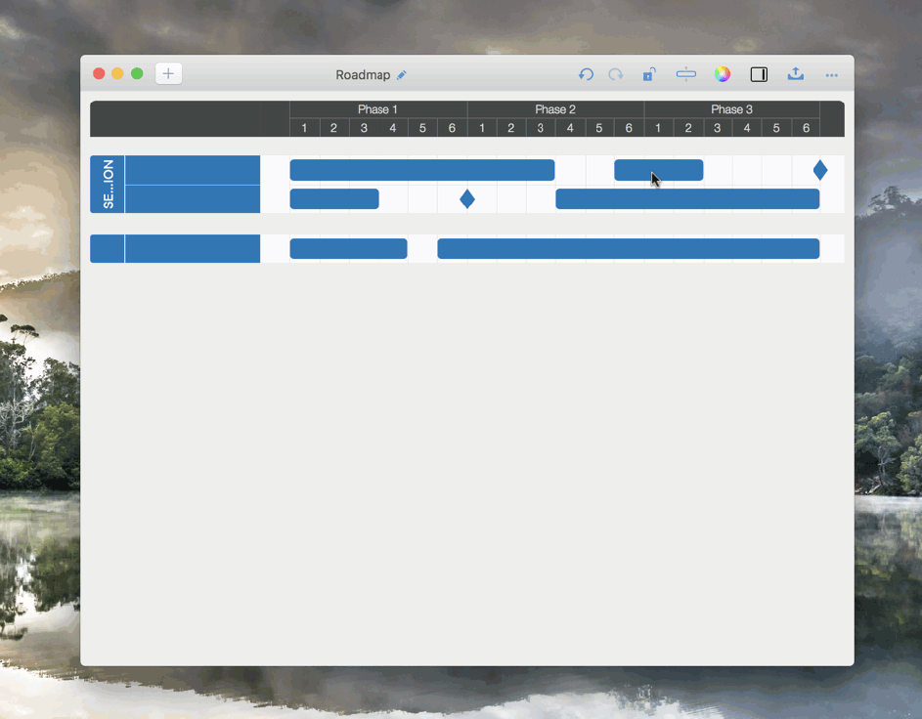
Task: Open the color wheel picker
Action: 723,74
